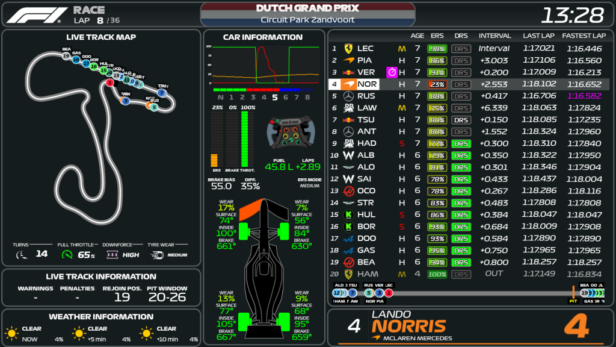Screen dimensions: 616x347
Task: Click the fuel reading 45.8 L
Action: click(x=279, y=167)
